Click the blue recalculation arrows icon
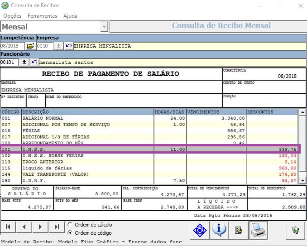The image size is (307, 246). pos(200,230)
